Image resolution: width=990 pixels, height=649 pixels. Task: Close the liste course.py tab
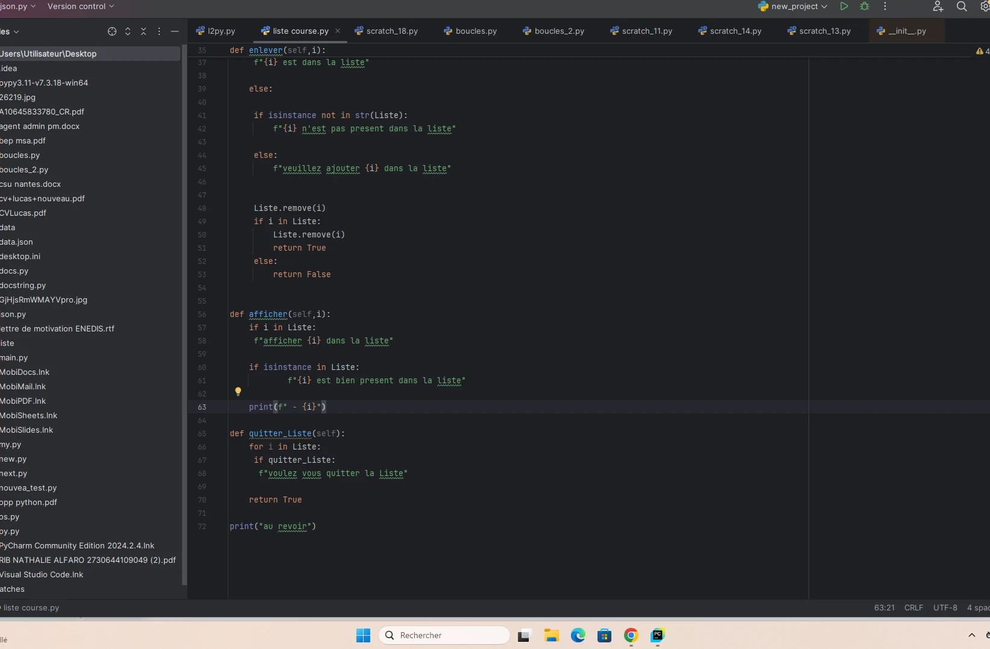coord(338,31)
